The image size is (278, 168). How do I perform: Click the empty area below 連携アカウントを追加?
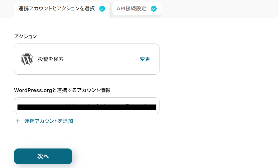point(87,136)
